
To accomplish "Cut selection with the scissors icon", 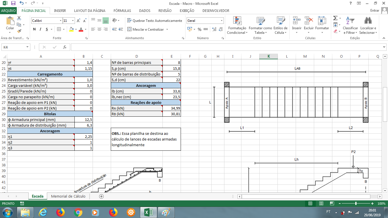I will (x=19, y=18).
